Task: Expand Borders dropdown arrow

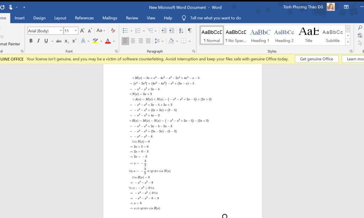Action: [190, 41]
